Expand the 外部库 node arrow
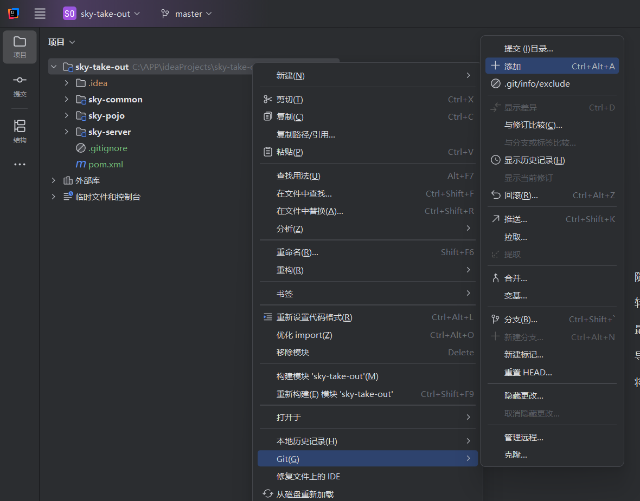 54,180
